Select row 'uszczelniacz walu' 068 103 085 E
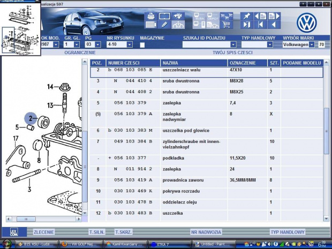The image size is (332, 249). (x=207, y=72)
